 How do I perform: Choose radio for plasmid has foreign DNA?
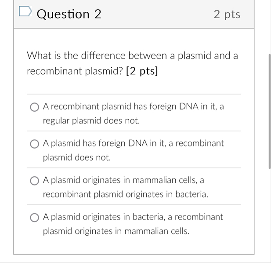click(x=34, y=144)
